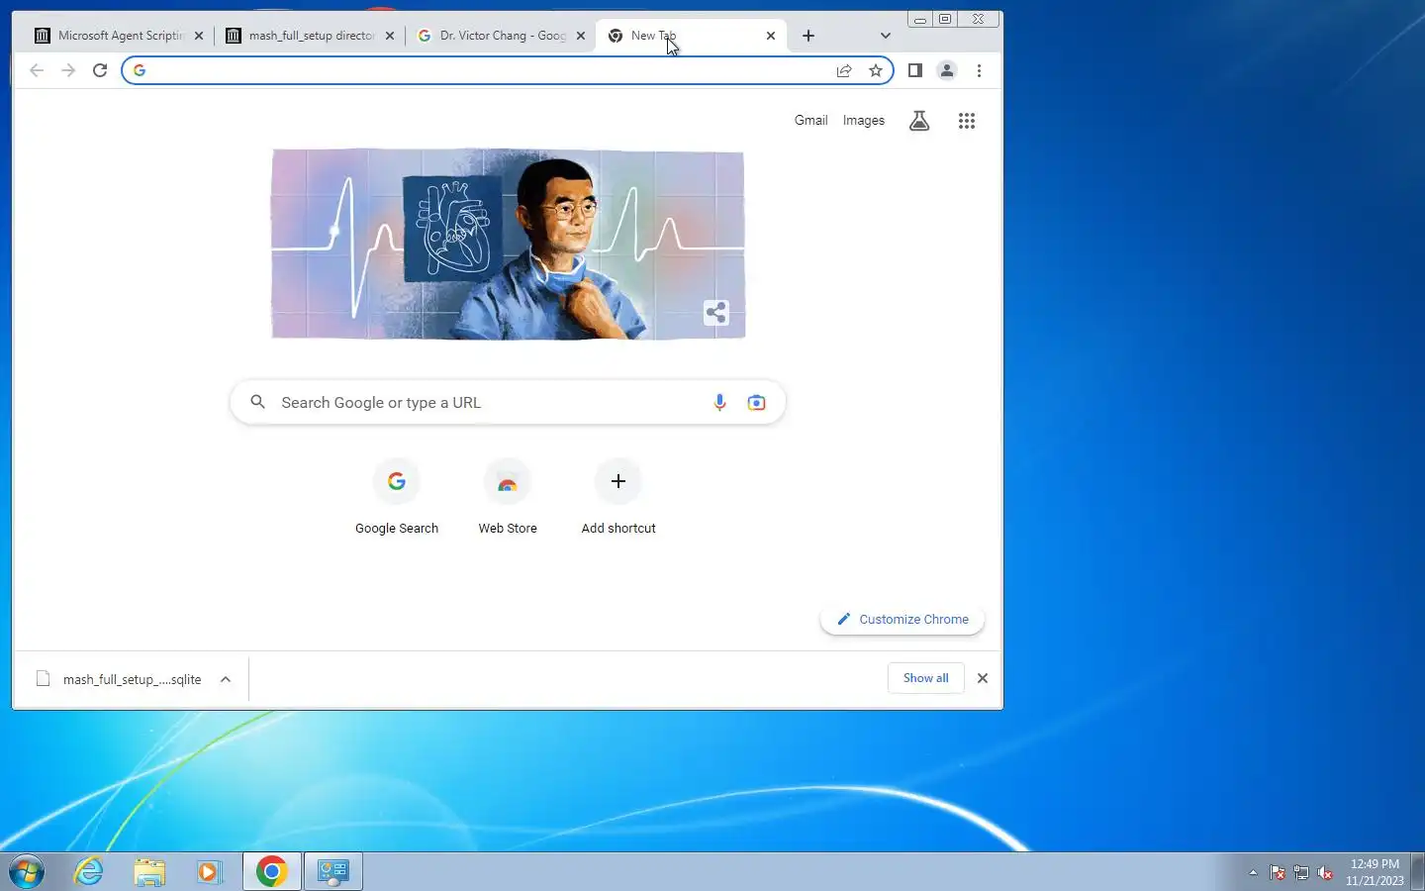Open the Chrome three-dot menu
This screenshot has height=891, width=1425.
click(979, 70)
